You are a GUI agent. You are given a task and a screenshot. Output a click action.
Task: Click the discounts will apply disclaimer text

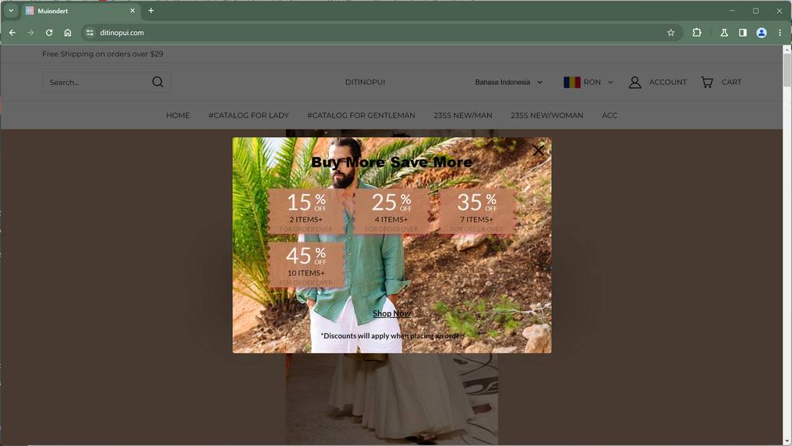click(392, 335)
